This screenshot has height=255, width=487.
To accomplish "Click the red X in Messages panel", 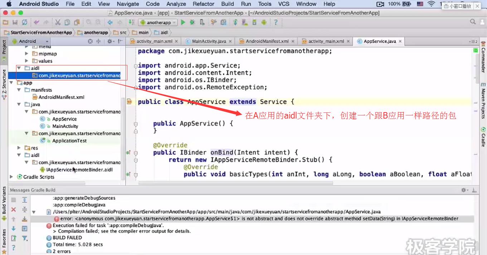I will point(14,209).
